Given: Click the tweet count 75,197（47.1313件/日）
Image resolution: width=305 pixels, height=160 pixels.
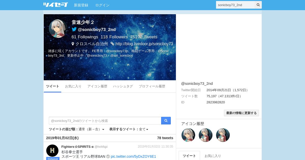Looking at the screenshot, I should [x=224, y=96].
